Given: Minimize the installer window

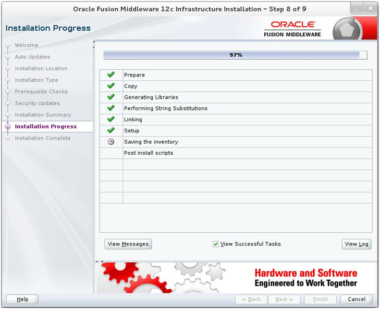Looking at the screenshot, I should pos(356,9).
